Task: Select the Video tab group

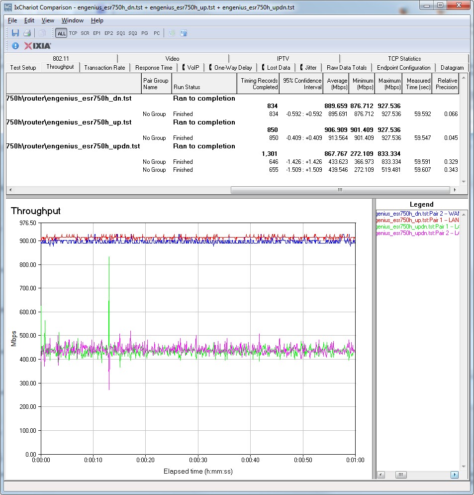Action: click(x=172, y=58)
